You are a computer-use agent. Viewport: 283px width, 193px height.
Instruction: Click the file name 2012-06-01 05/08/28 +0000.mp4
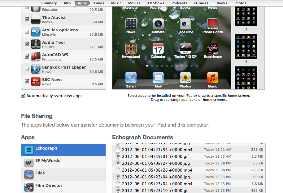157,170
